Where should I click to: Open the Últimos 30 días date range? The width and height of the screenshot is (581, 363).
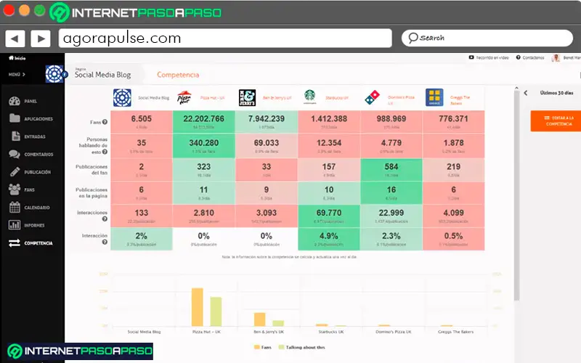[x=556, y=93]
